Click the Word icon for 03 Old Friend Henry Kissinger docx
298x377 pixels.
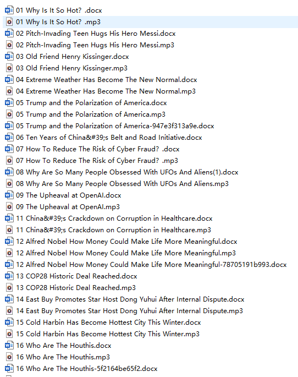[x=9, y=57]
